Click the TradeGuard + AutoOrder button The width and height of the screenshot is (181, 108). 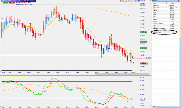pyautogui.click(x=127, y=1)
